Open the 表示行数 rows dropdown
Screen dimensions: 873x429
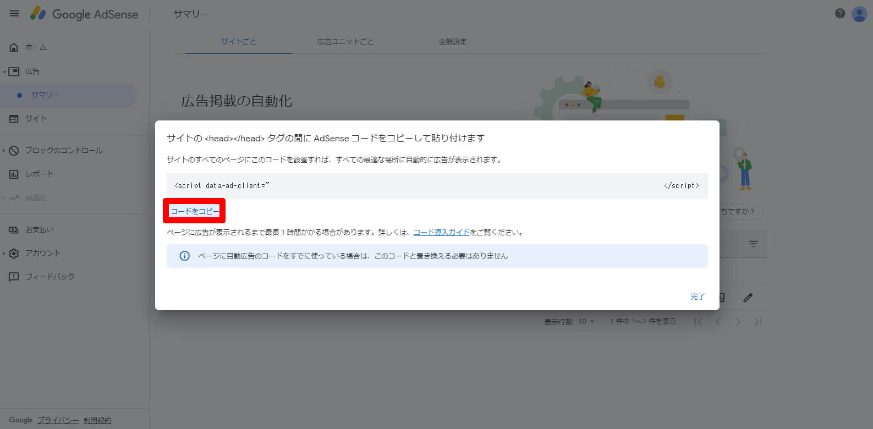(586, 322)
